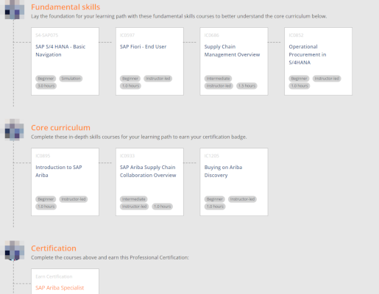Click the 3.0 hours tag
The height and width of the screenshot is (294, 379).
coord(46,86)
